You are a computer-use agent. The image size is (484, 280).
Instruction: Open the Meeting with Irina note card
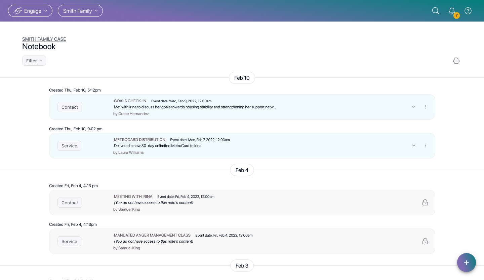click(x=242, y=203)
